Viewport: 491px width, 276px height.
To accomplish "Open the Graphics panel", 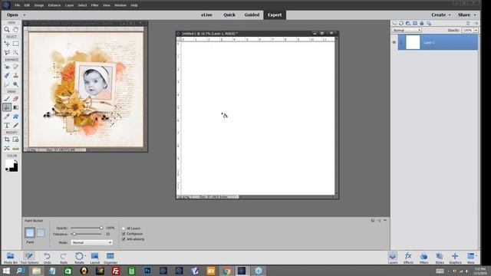I will pyautogui.click(x=455, y=258).
